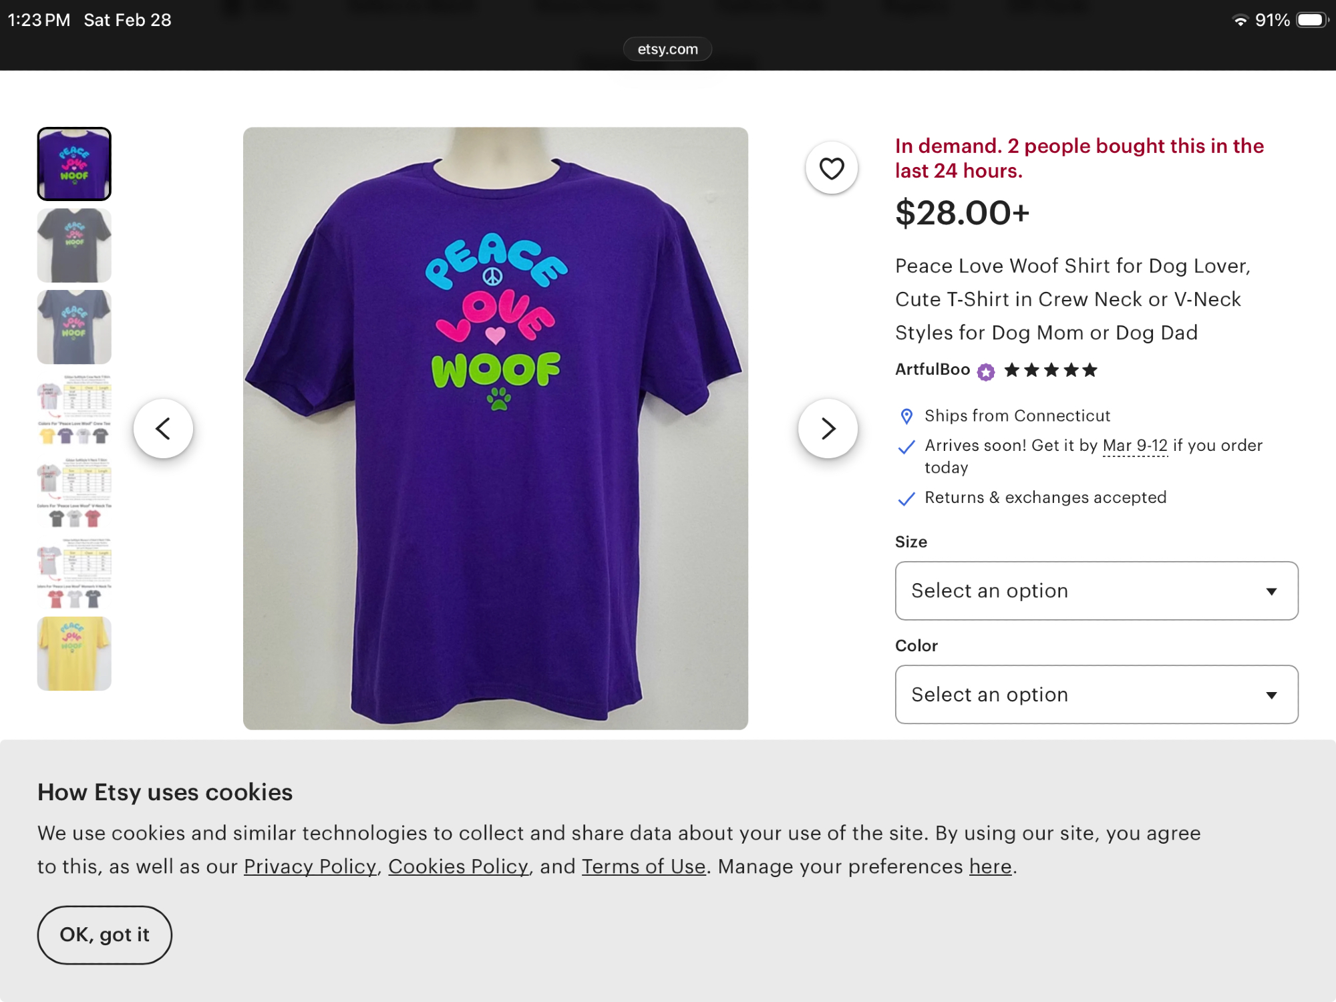Dismiss cookies with OK, got it
This screenshot has height=1002, width=1336.
coord(105,935)
